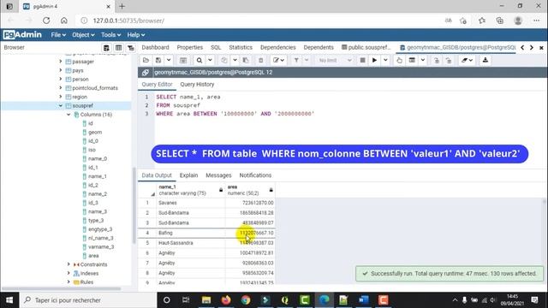Viewport: 548px width, 308px height.
Task: Open the public souspref tab
Action: click(x=366, y=48)
